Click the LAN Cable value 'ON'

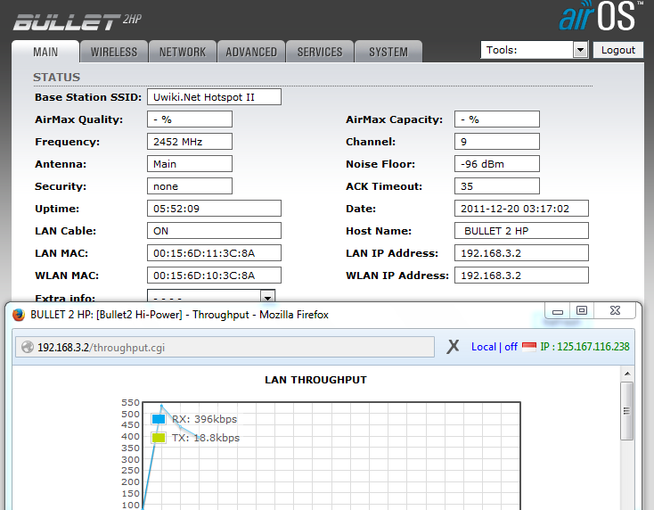214,231
